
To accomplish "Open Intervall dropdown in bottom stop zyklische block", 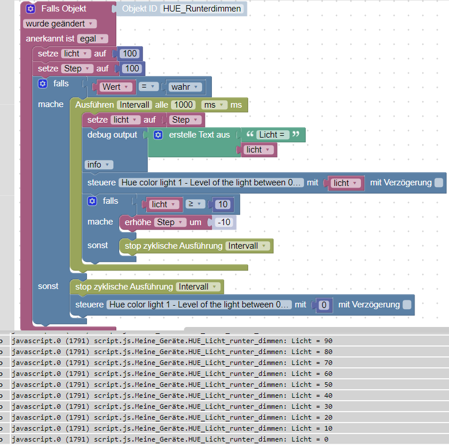I will coord(198,287).
